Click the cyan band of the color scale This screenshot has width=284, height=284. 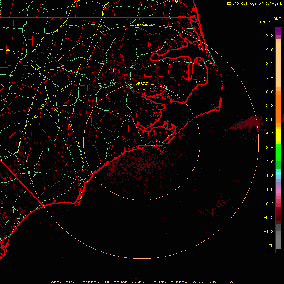279,174
